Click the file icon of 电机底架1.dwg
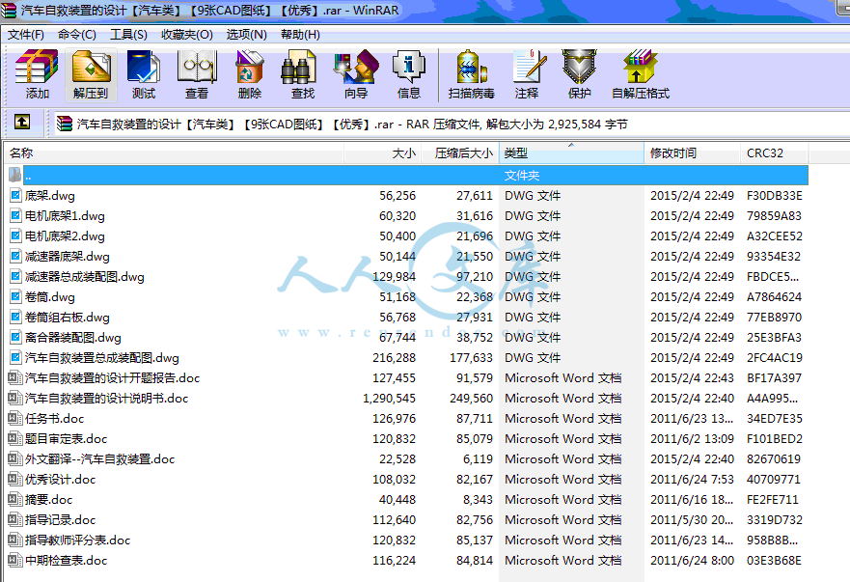This screenshot has height=582, width=850. pyautogui.click(x=15, y=216)
